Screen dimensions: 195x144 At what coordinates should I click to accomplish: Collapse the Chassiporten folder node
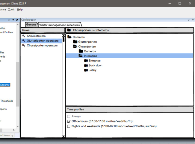(75, 46)
